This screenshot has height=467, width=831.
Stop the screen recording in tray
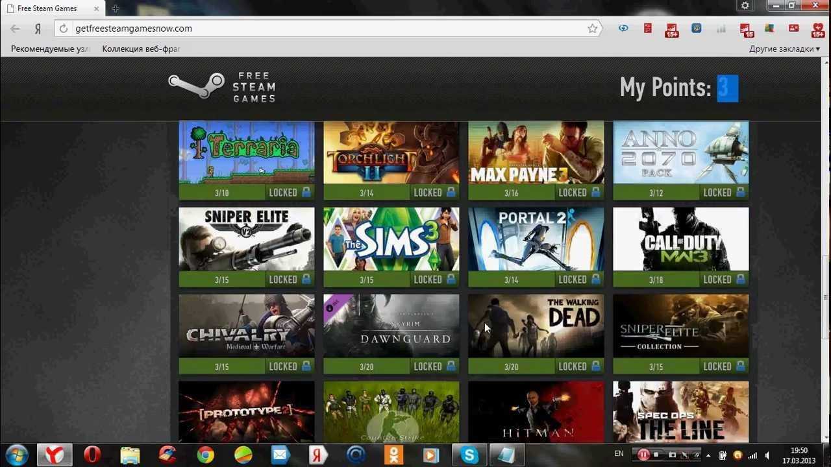(656, 455)
